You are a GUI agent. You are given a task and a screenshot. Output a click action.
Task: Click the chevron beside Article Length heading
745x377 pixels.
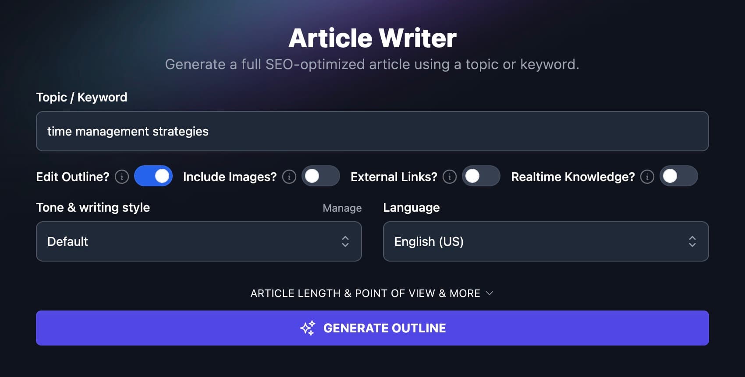(x=490, y=293)
